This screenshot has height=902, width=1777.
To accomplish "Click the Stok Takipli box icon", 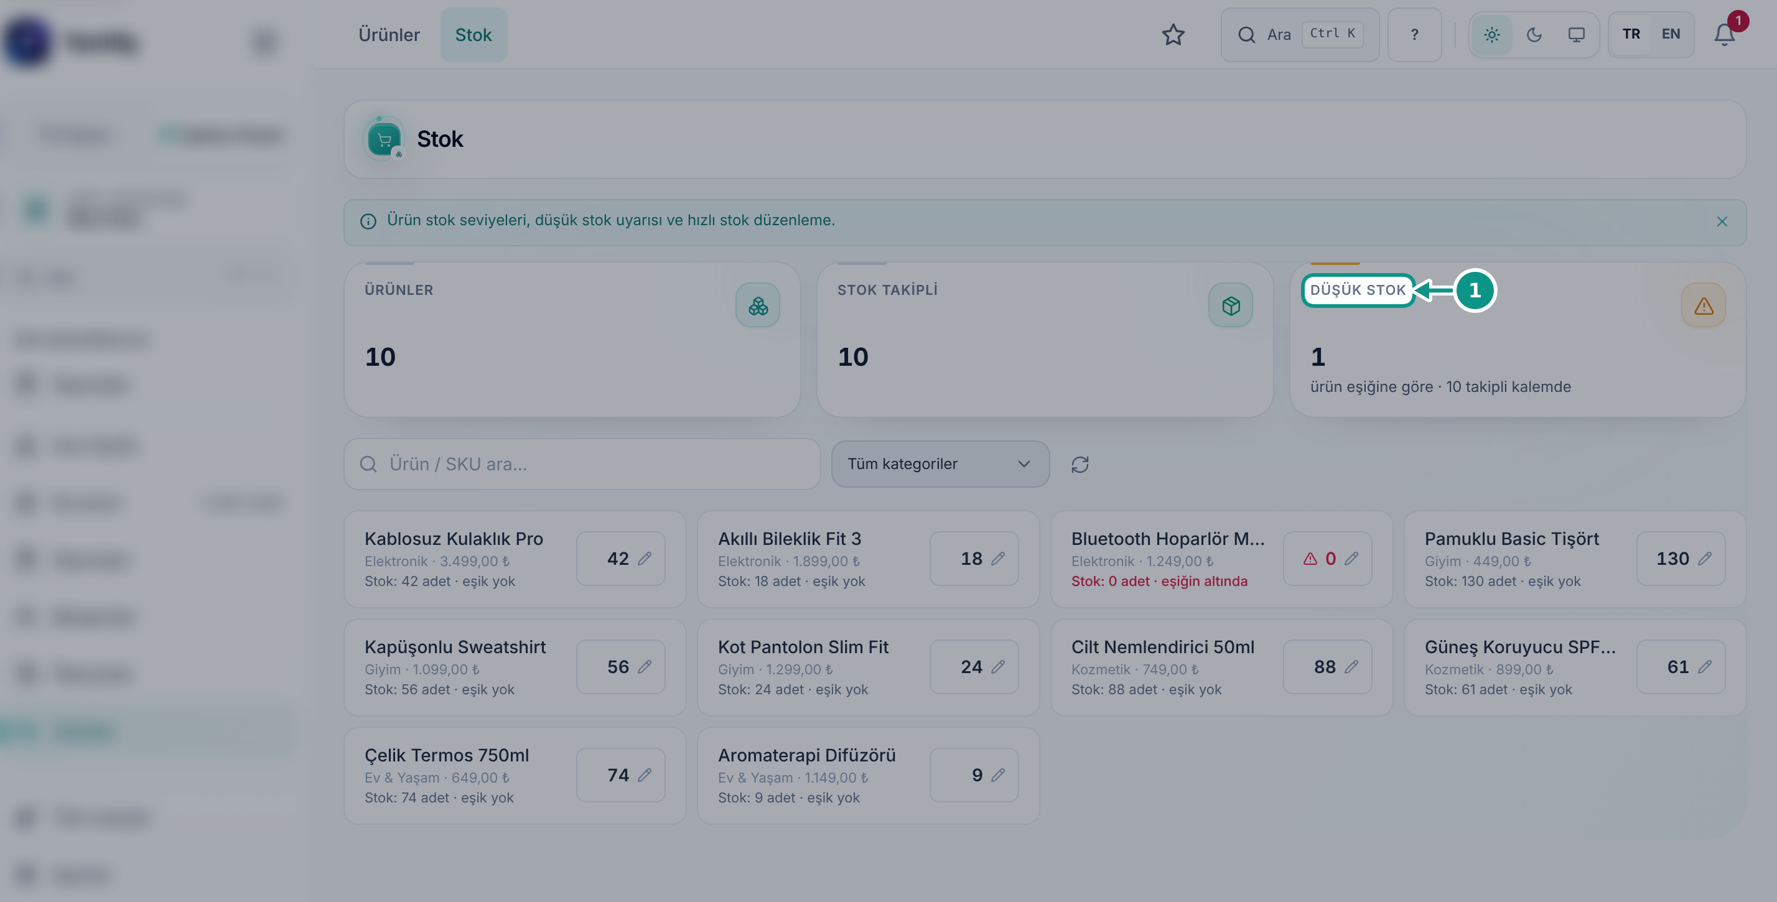I will click(x=1230, y=305).
